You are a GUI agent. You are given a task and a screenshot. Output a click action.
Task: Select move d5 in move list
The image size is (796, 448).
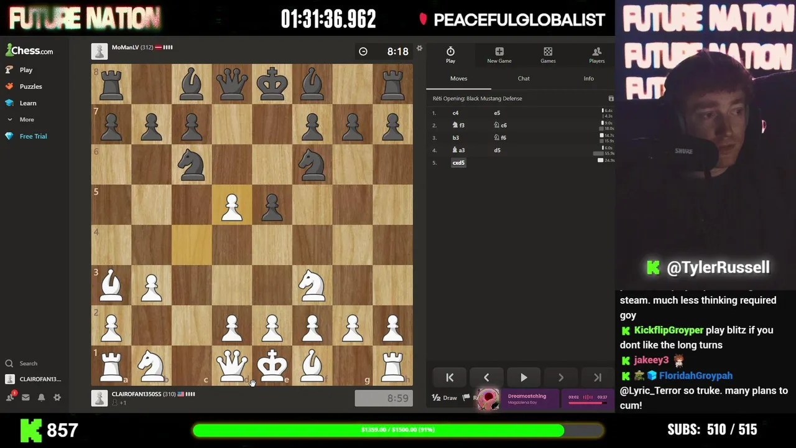pos(497,150)
